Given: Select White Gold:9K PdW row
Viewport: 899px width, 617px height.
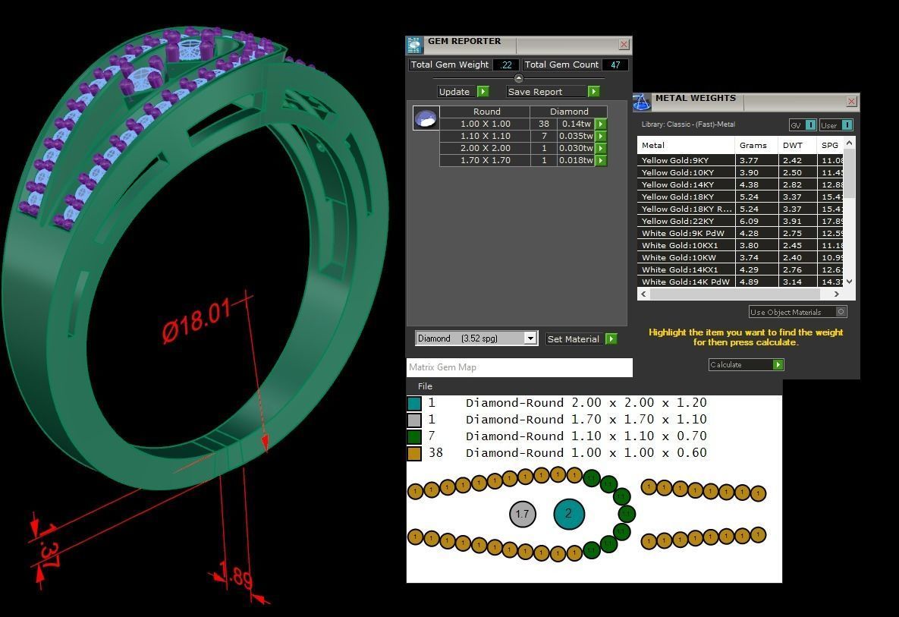Looking at the screenshot, I should tap(740, 234).
